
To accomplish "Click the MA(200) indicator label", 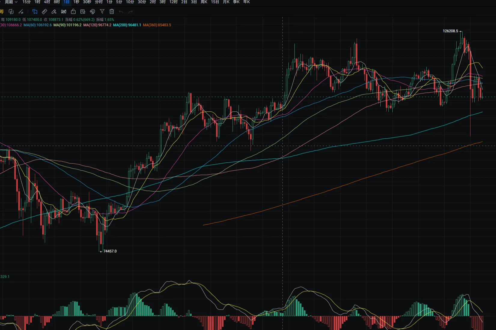I will [127, 25].
